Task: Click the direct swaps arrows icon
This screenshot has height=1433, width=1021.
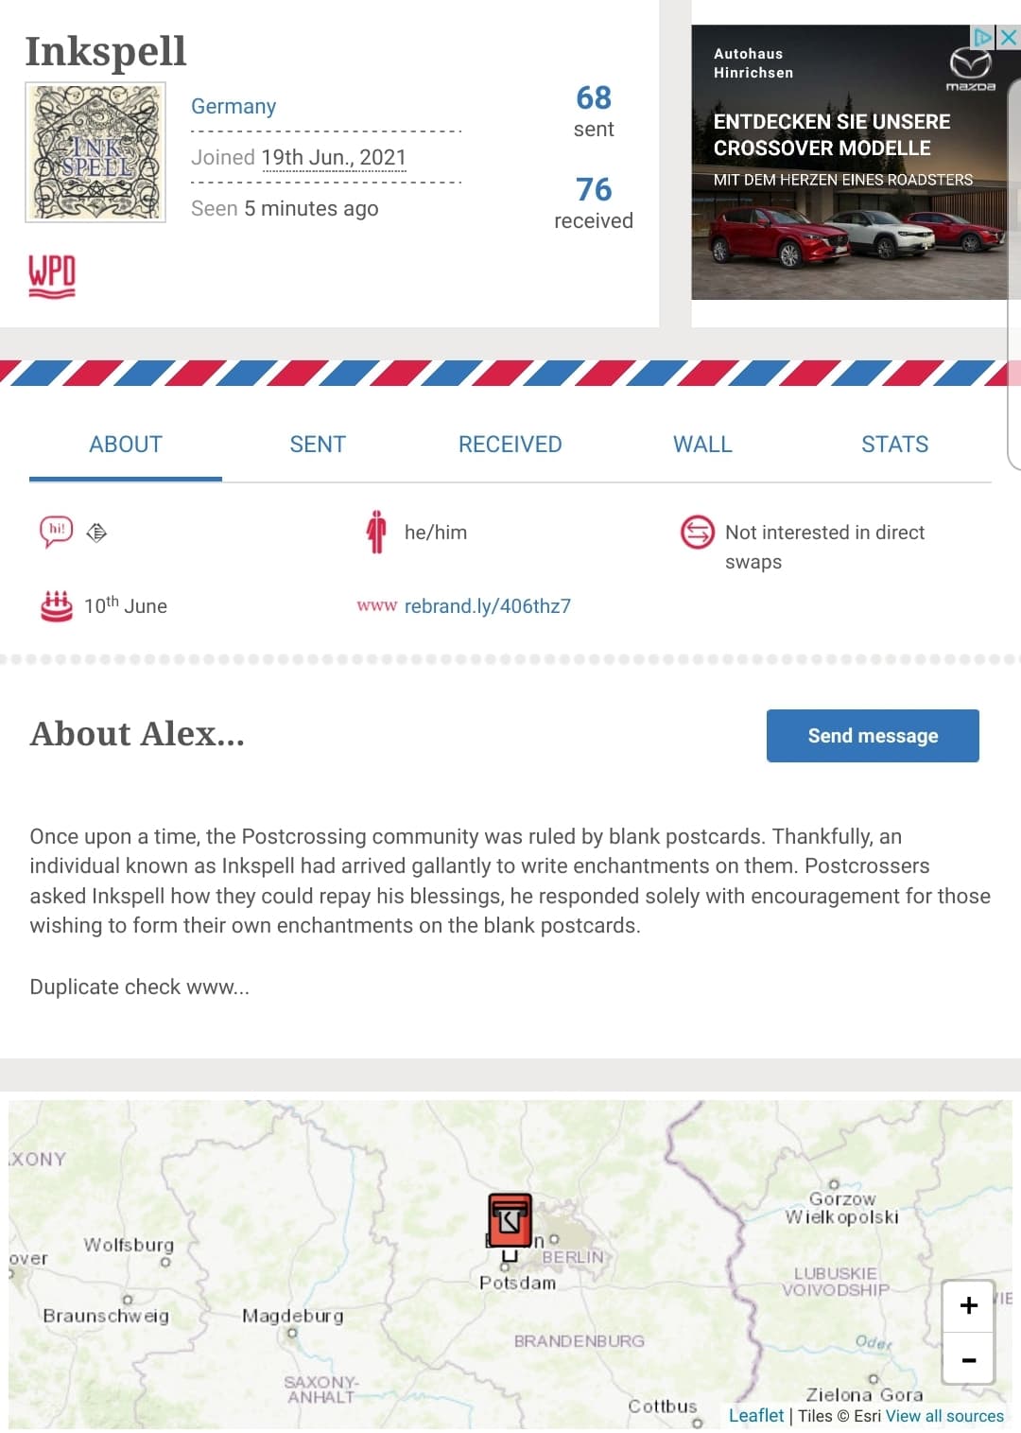Action: point(698,532)
